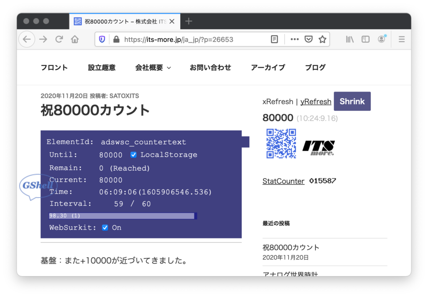
Task: Click the Interval progress bar
Action: click(x=123, y=216)
